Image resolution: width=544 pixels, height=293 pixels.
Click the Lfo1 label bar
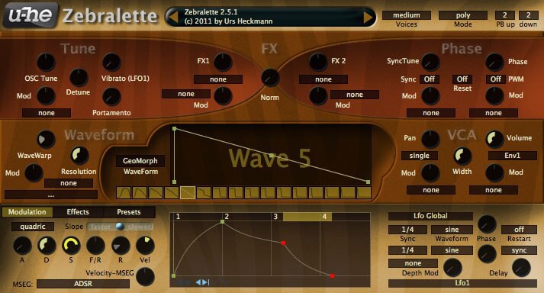[462, 283]
